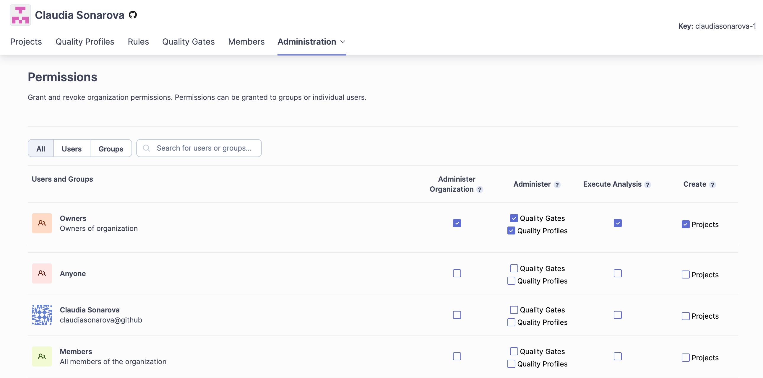Viewport: 763px width, 378px height.
Task: Click the Owners group icon
Action: (x=42, y=223)
